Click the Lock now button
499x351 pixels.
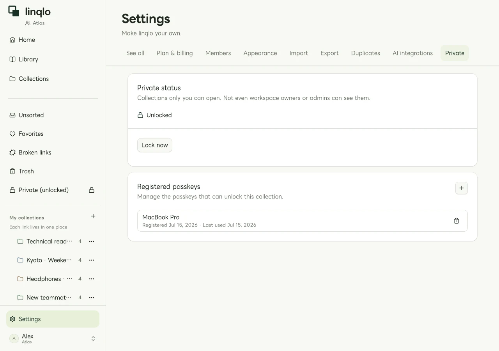pos(155,145)
